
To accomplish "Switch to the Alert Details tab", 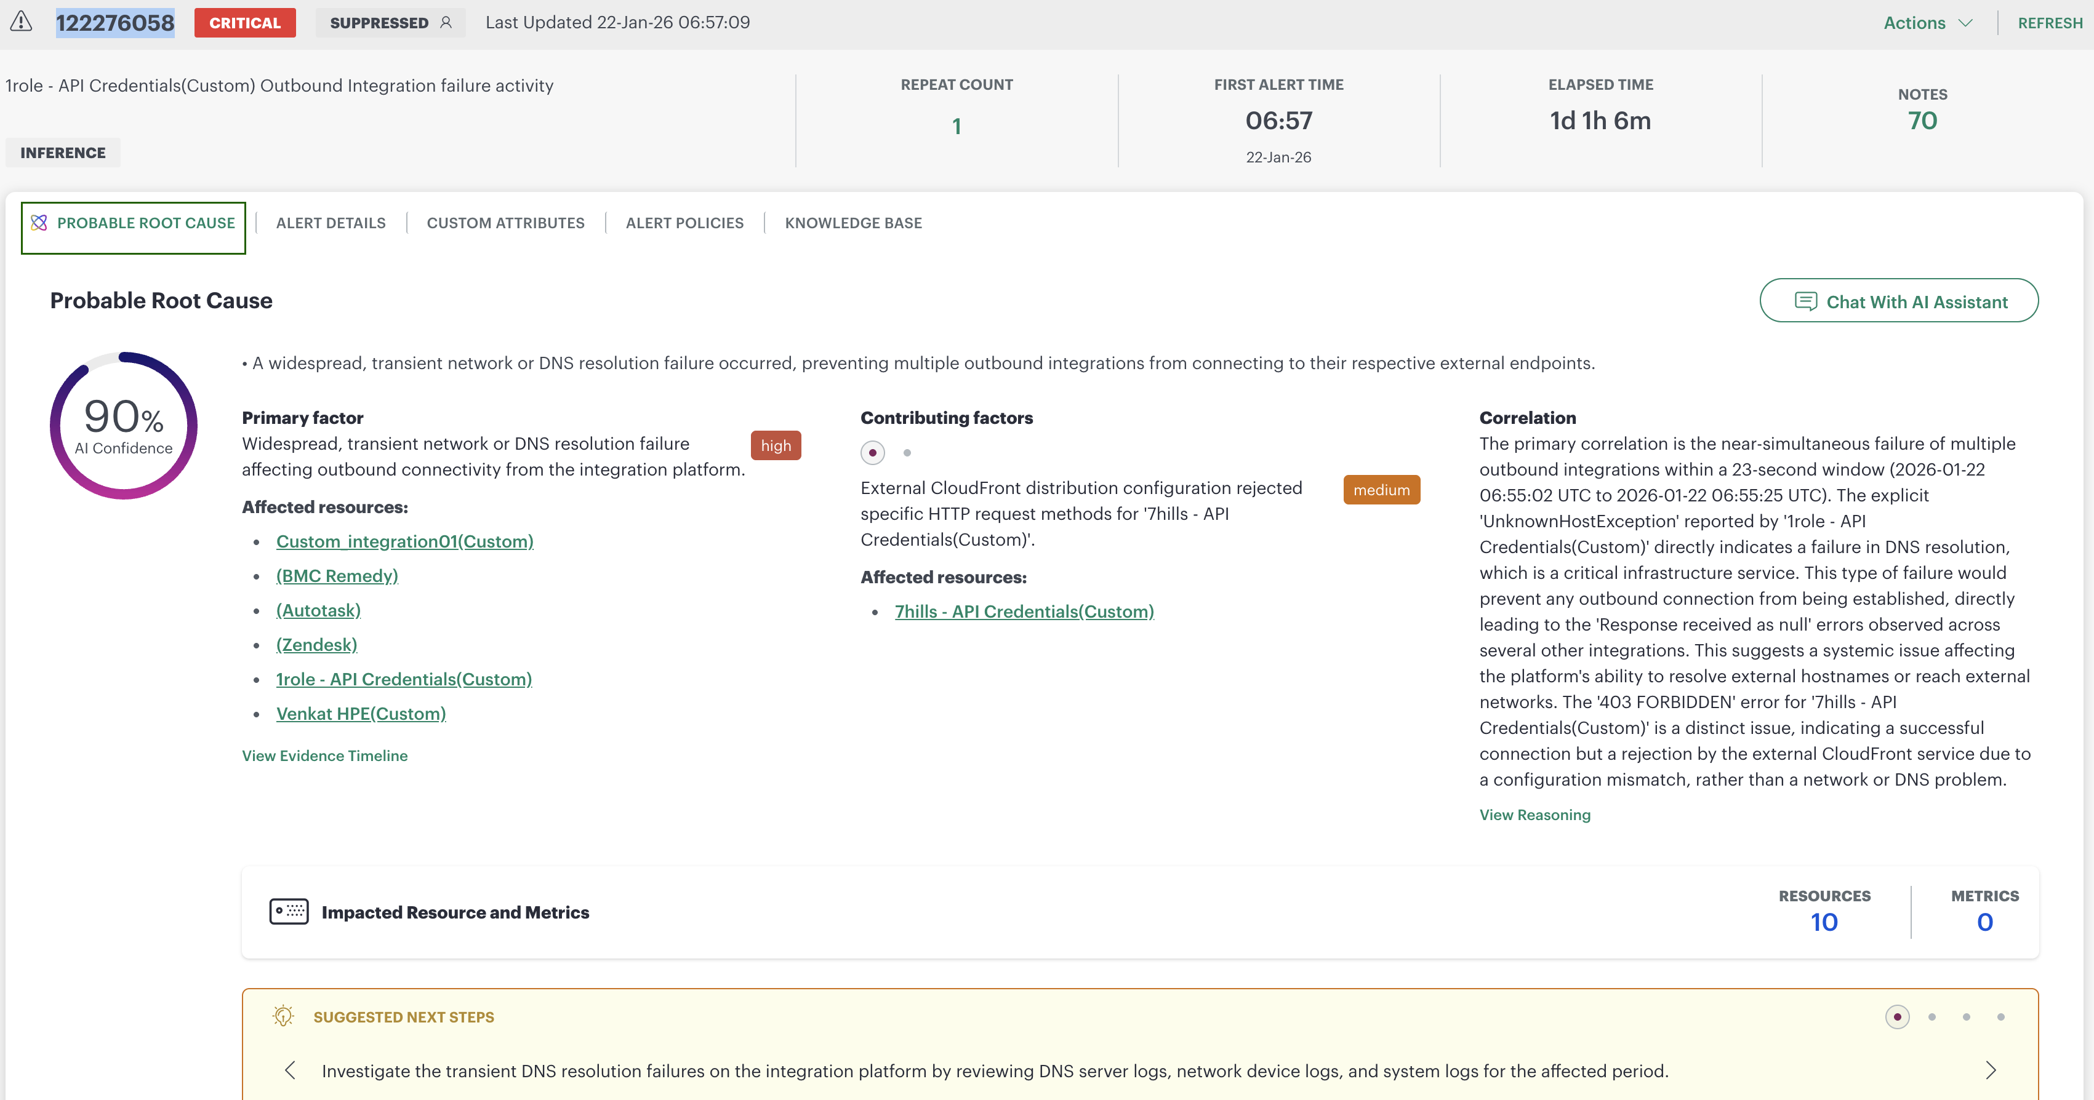I will pos(330,223).
